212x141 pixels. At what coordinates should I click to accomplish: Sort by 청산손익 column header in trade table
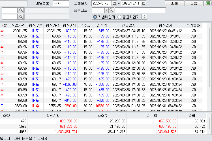pos(70,25)
